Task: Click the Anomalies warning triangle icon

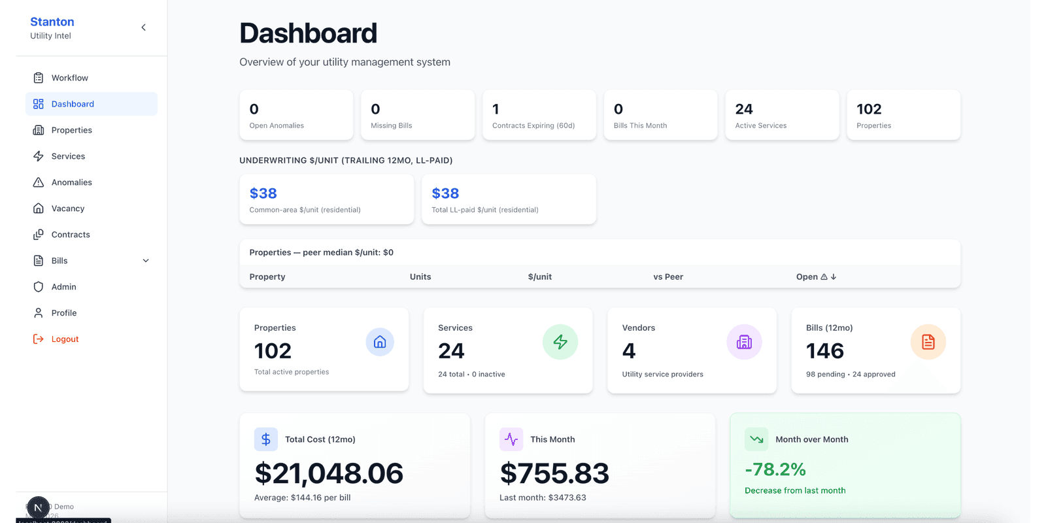Action: click(x=39, y=182)
